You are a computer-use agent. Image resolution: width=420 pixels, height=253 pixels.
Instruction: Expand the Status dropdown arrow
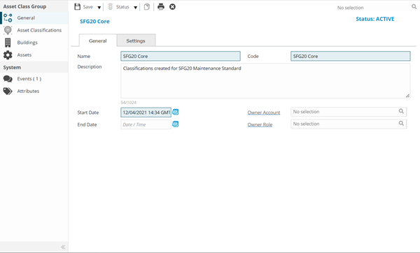tap(136, 8)
